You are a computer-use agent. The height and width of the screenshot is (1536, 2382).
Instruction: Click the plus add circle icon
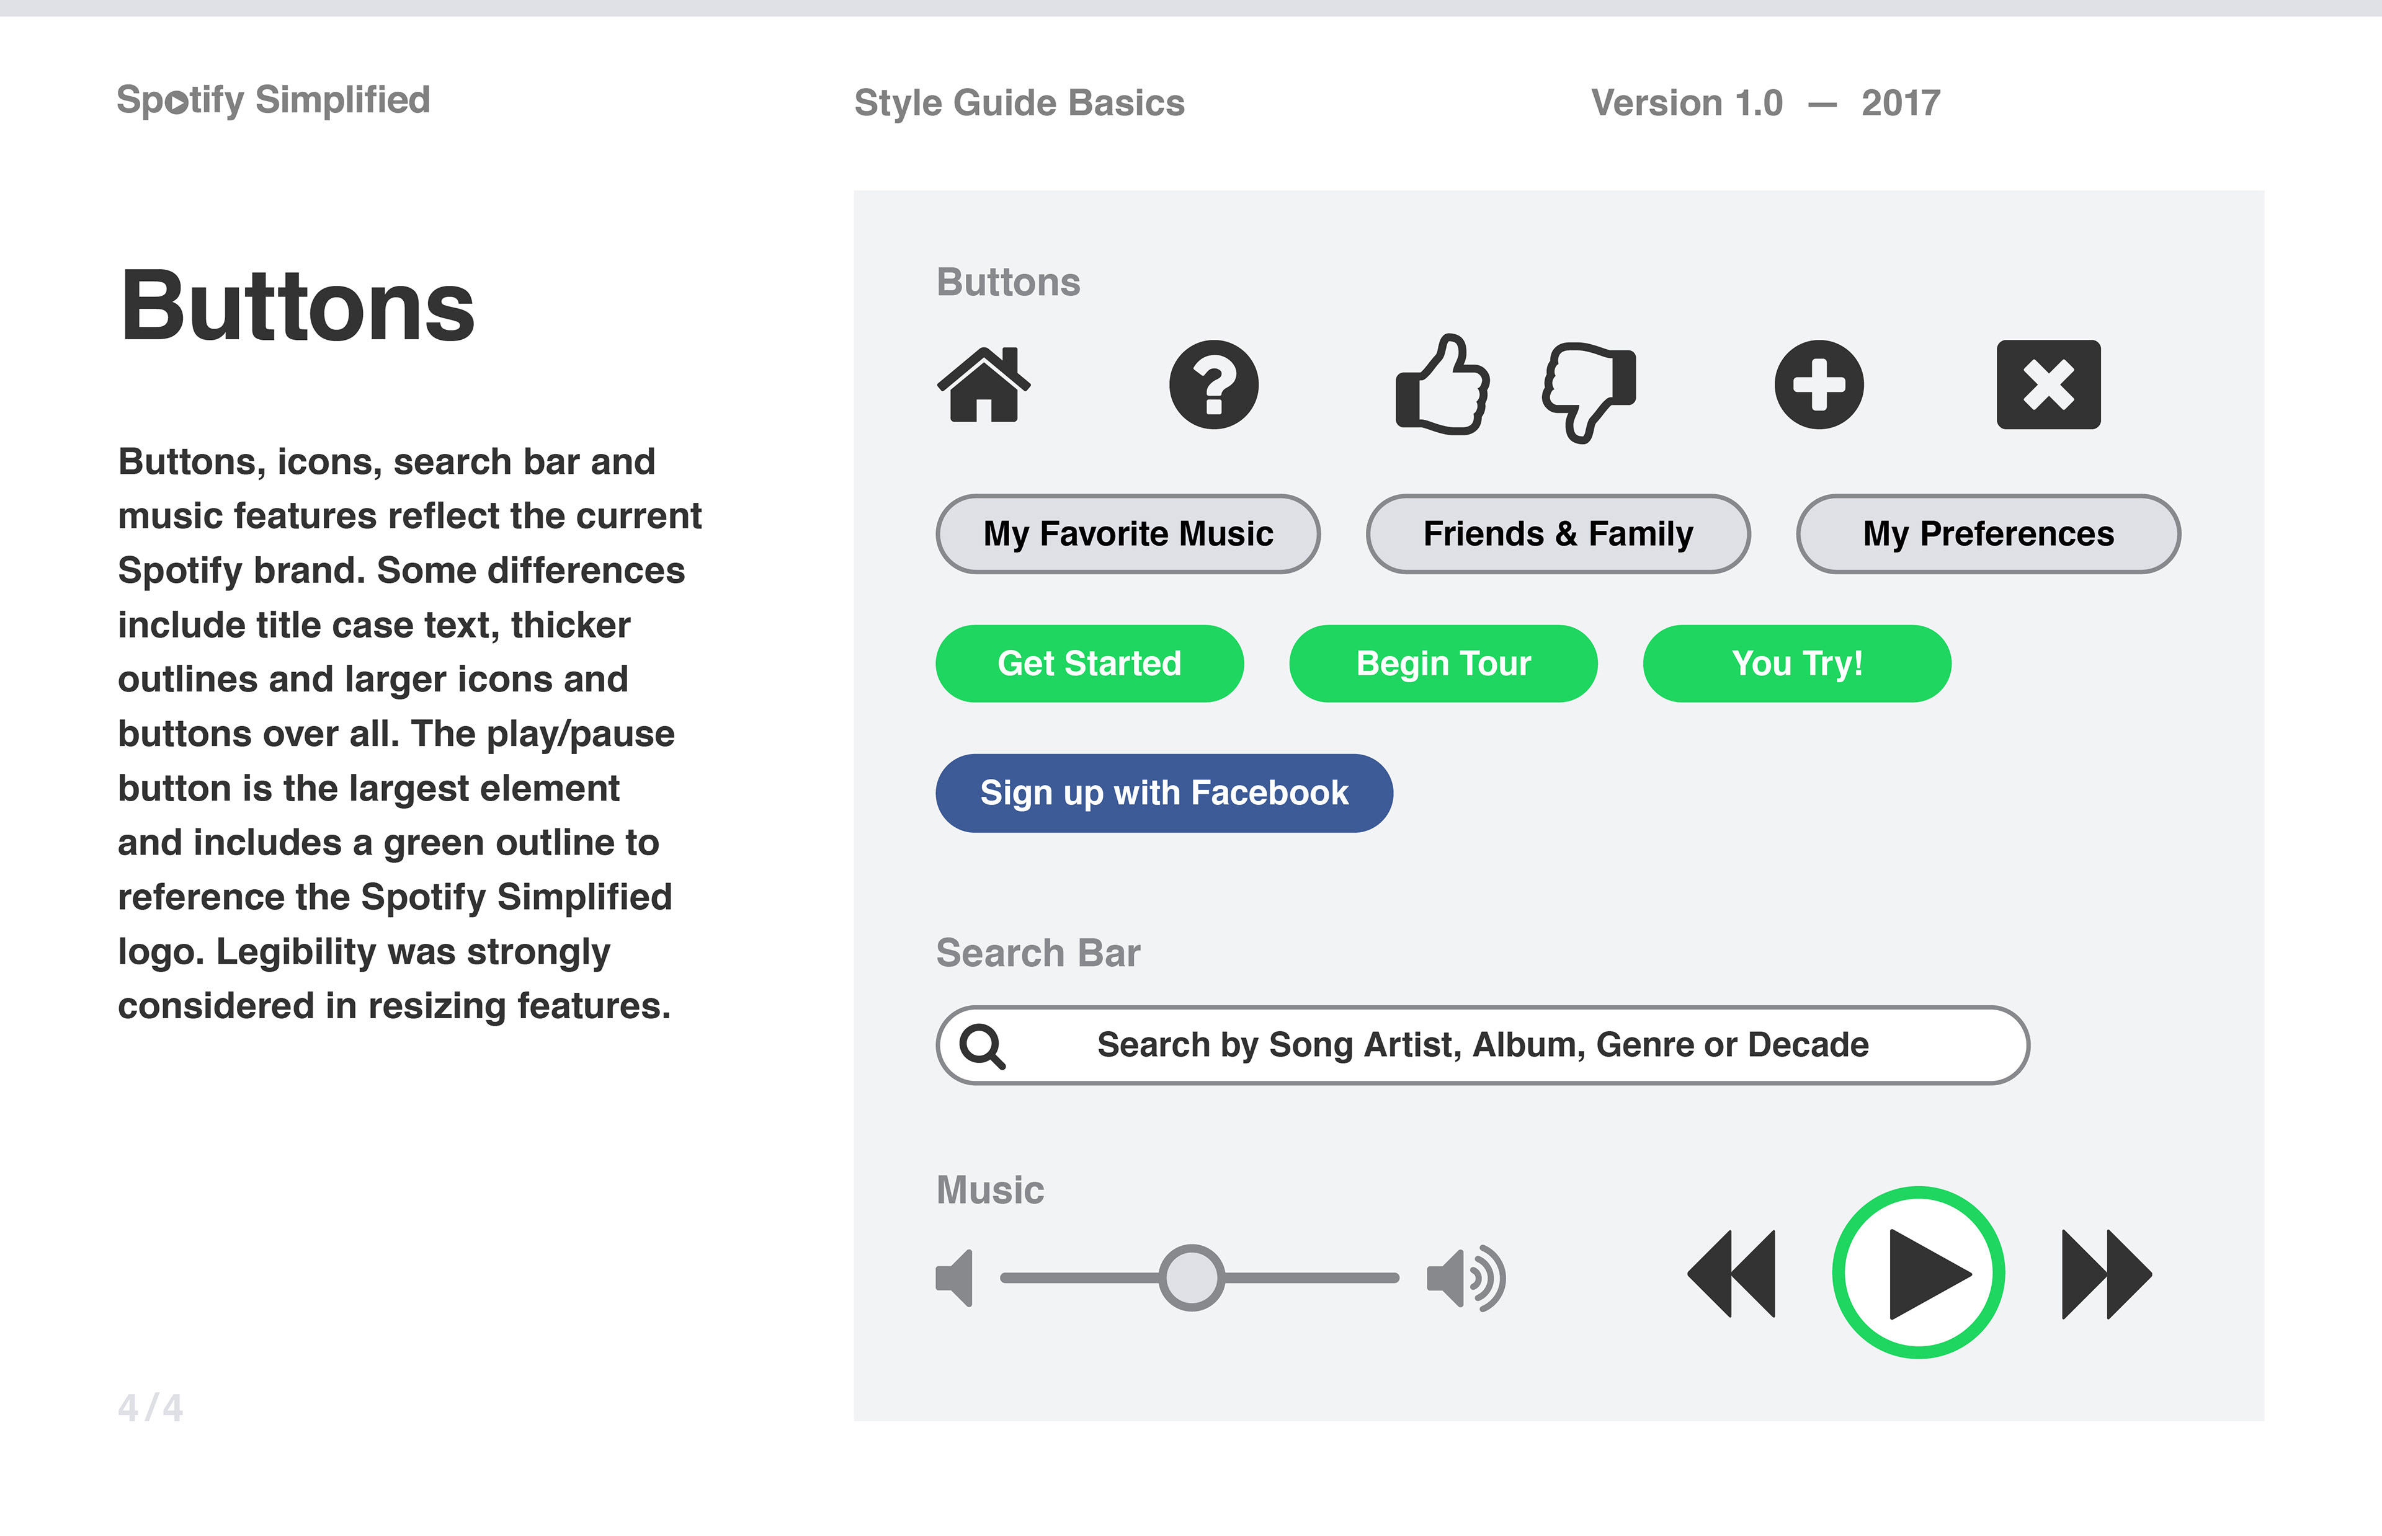[1819, 385]
